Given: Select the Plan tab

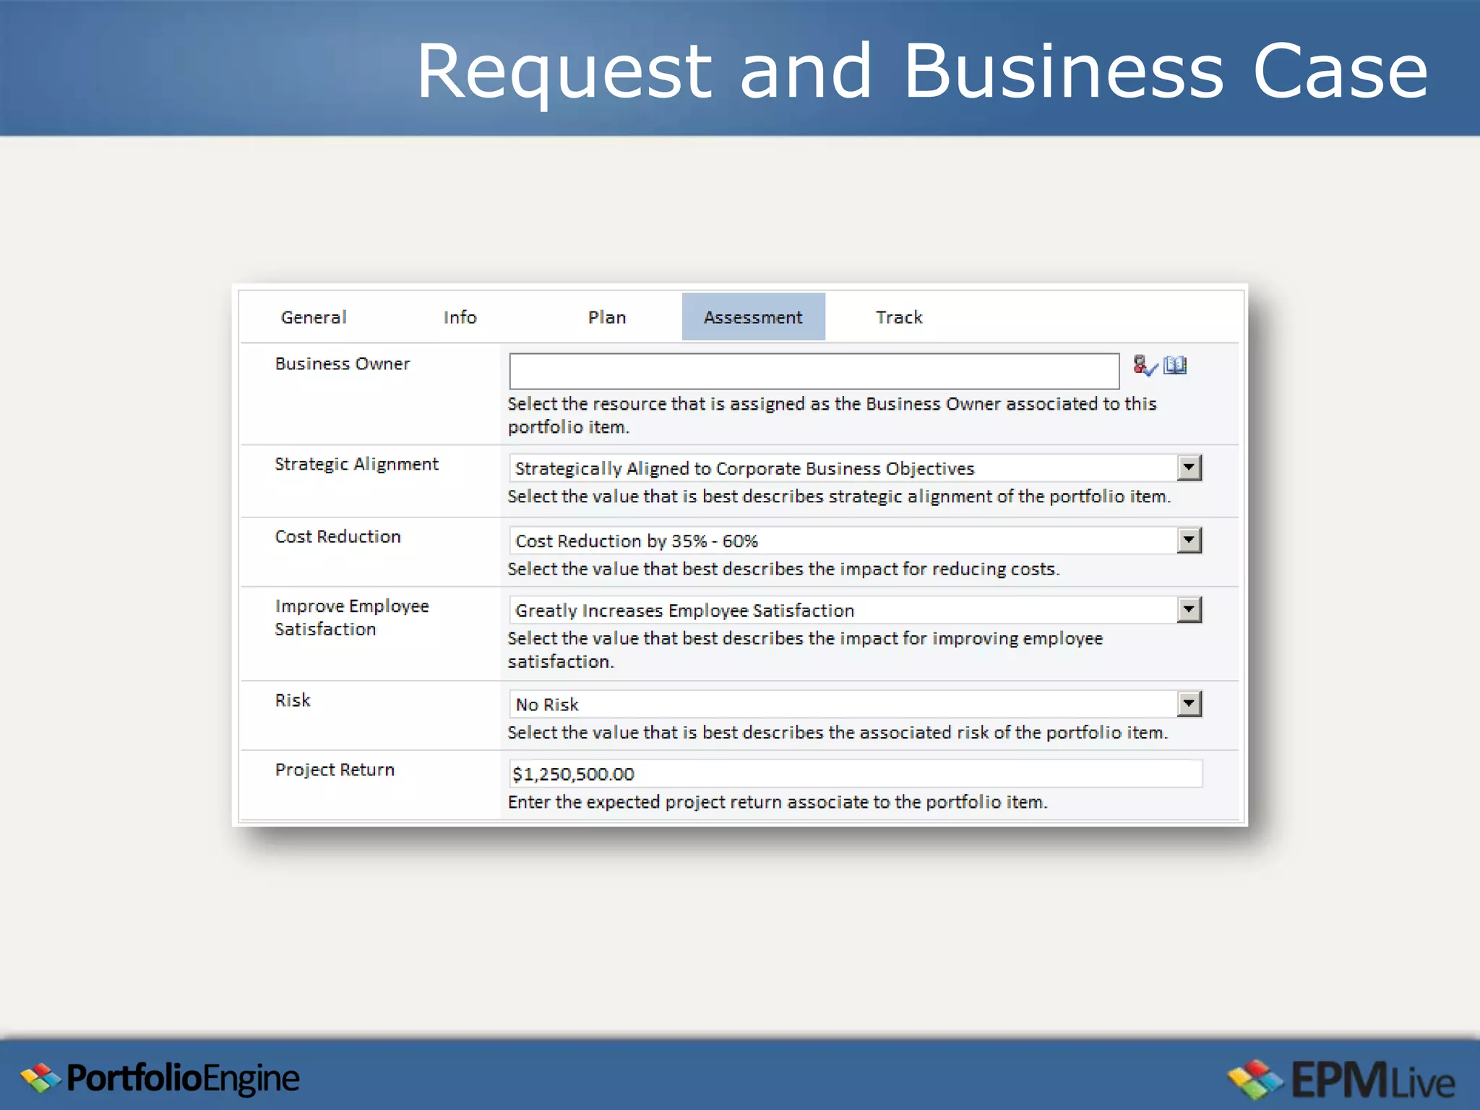Looking at the screenshot, I should [607, 317].
